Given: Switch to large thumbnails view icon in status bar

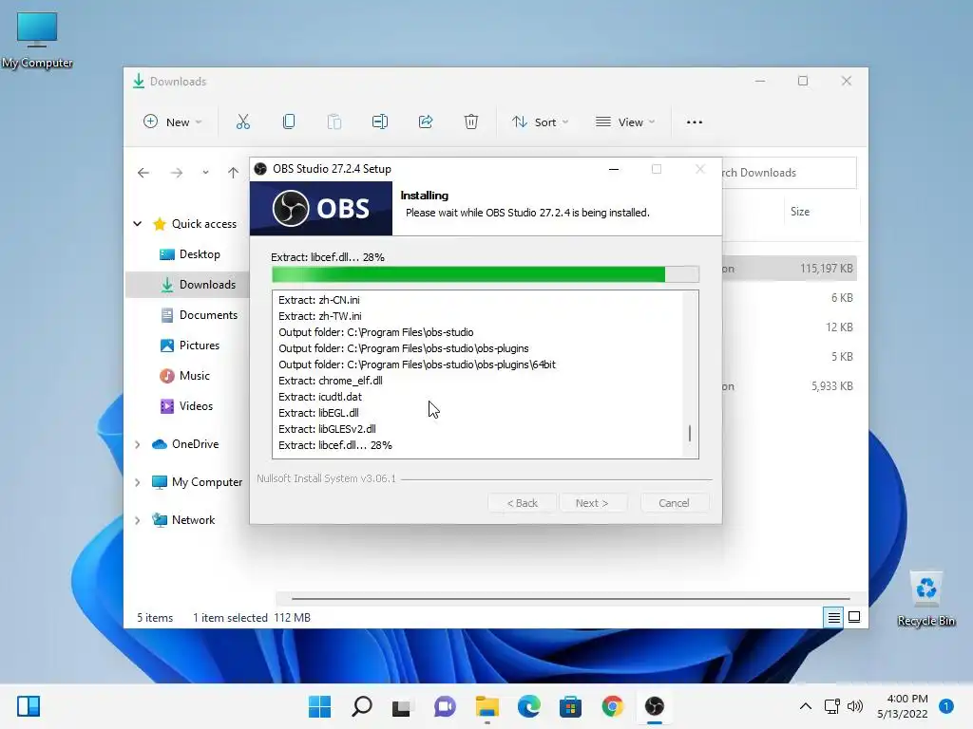Looking at the screenshot, I should [854, 617].
